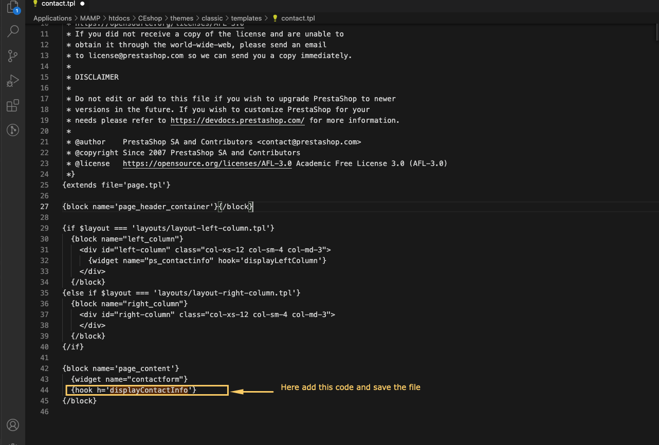The width and height of the screenshot is (659, 445).
Task: Open the opensource.org AFL-3.0 link on line 23
Action: point(207,163)
